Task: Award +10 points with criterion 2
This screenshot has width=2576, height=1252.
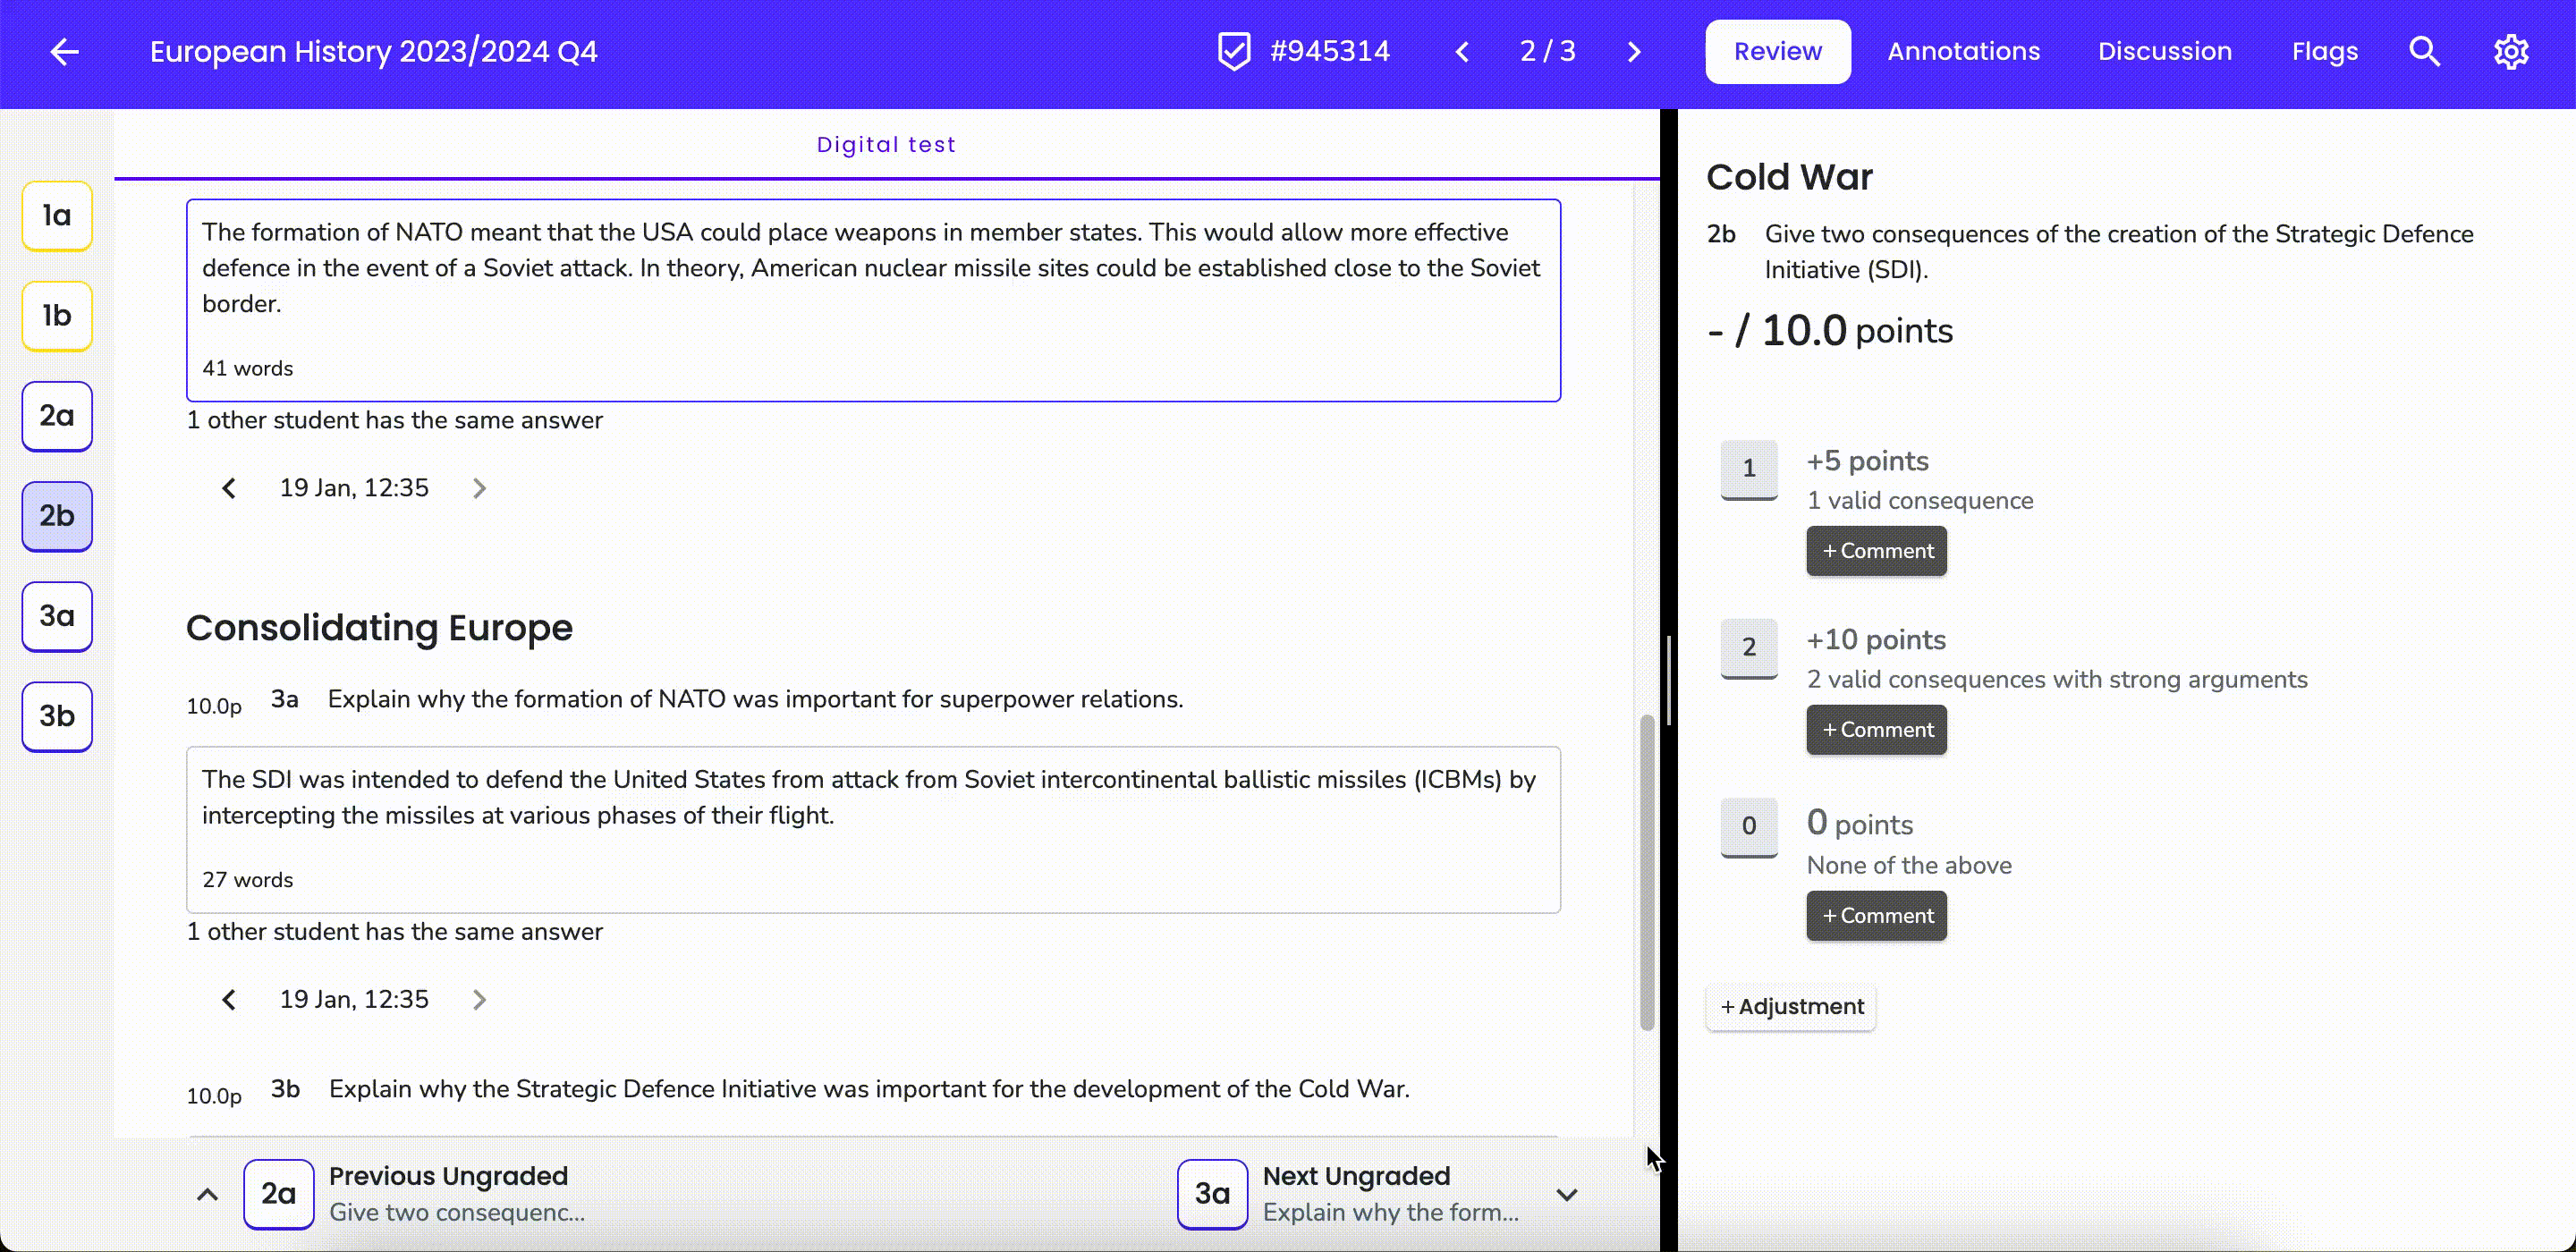Action: [x=1748, y=648]
